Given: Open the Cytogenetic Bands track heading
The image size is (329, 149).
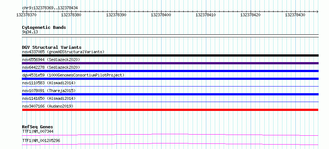Looking at the screenshot, I should coord(44,27).
